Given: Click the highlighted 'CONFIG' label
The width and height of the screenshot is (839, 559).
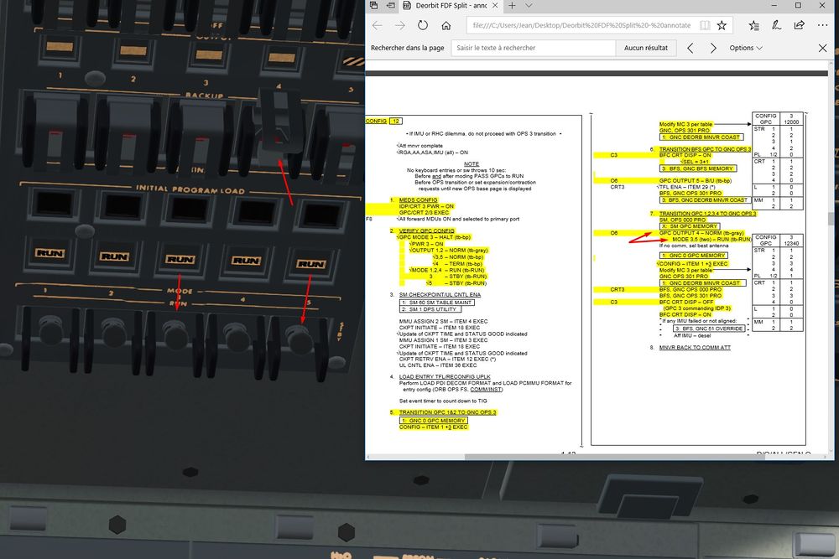Looking at the screenshot, I should coord(376,122).
